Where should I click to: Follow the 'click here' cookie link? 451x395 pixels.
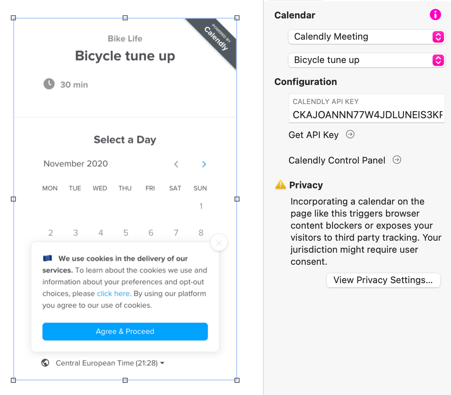coord(113,293)
